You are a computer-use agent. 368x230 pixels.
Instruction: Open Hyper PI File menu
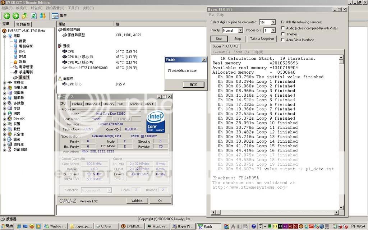tap(211, 15)
